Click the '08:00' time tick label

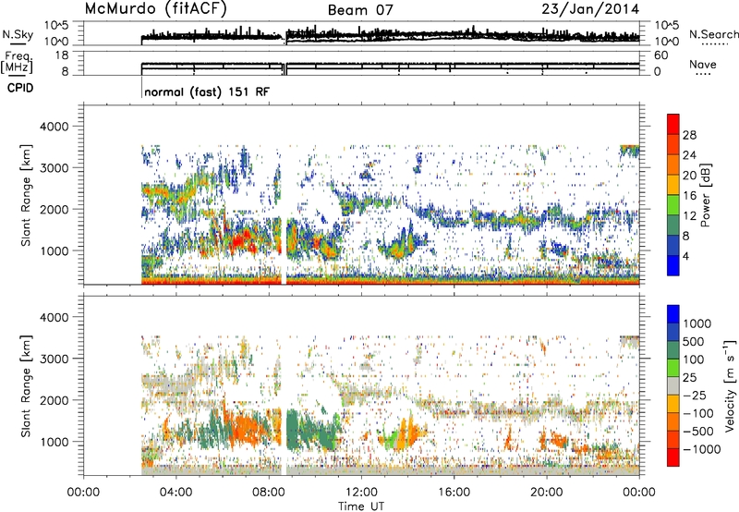(268, 493)
